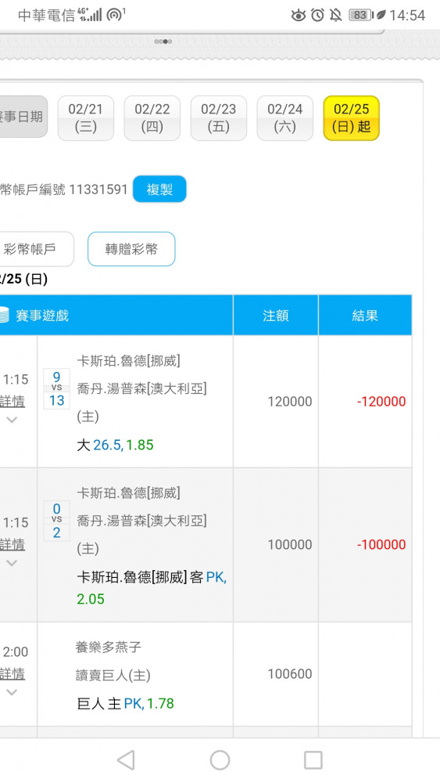Tap the coin stack icon beside 賽事遊戲
440x783 pixels.
[4, 316]
